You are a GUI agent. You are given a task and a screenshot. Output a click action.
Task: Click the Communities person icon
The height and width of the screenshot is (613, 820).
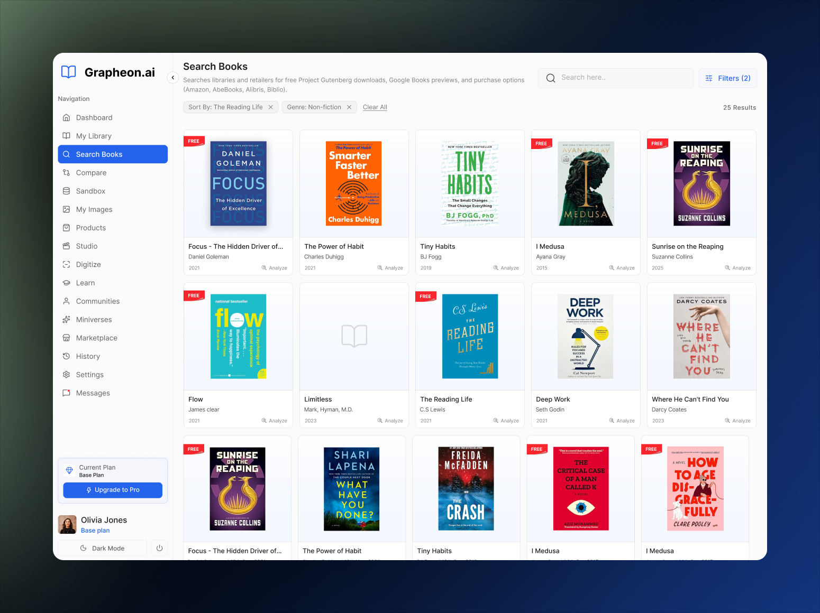click(x=66, y=301)
